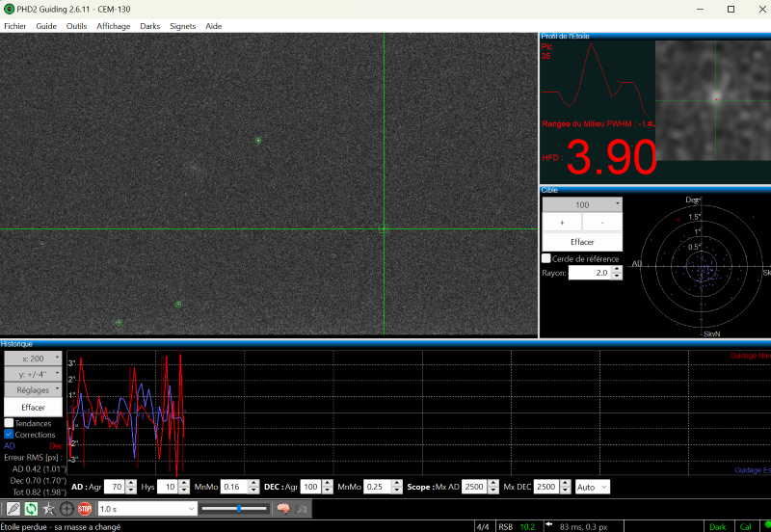Screen dimensions: 771x532
Task: Click the camera settings wrench icon
Action: pos(303,508)
